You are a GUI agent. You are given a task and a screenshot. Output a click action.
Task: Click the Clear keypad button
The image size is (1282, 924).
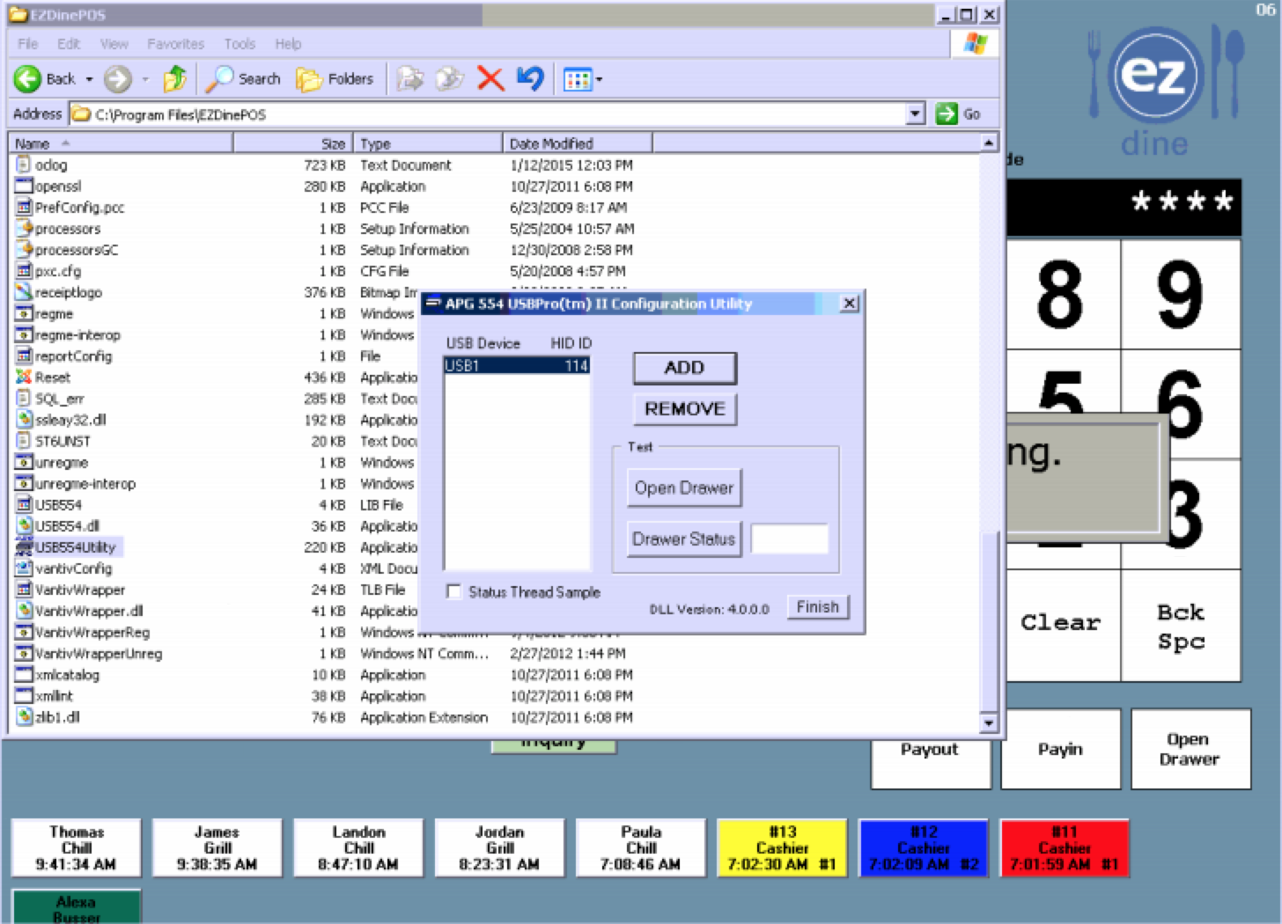1061,625
